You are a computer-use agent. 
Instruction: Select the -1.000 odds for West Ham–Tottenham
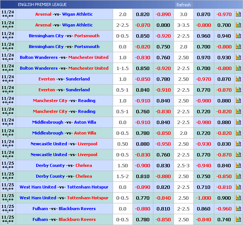[204, 198]
